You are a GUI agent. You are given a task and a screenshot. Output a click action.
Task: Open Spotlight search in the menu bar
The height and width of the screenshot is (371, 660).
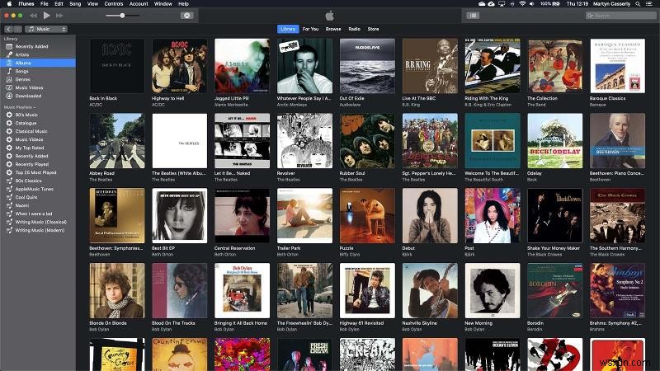(638, 4)
